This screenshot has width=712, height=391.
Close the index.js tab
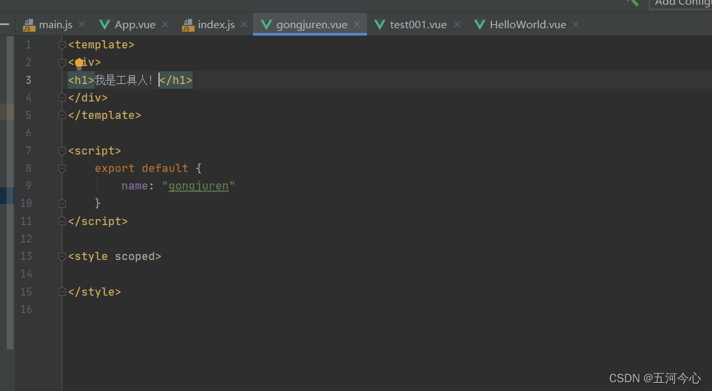click(x=244, y=24)
